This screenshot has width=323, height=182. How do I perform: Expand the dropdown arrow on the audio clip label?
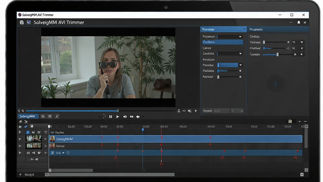63,153
